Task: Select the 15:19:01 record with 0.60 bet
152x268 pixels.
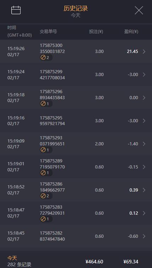Action: coord(76,167)
